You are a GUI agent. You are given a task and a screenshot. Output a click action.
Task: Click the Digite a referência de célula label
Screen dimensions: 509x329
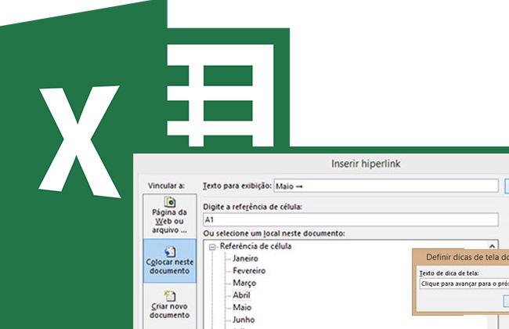[253, 207]
